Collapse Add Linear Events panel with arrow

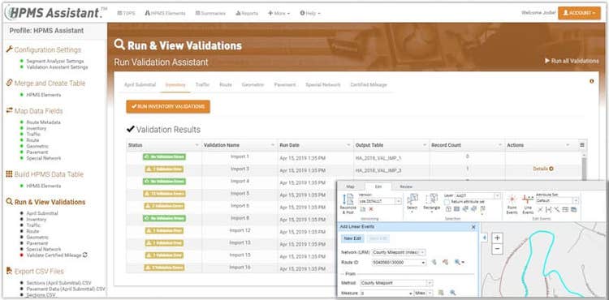click(x=484, y=238)
